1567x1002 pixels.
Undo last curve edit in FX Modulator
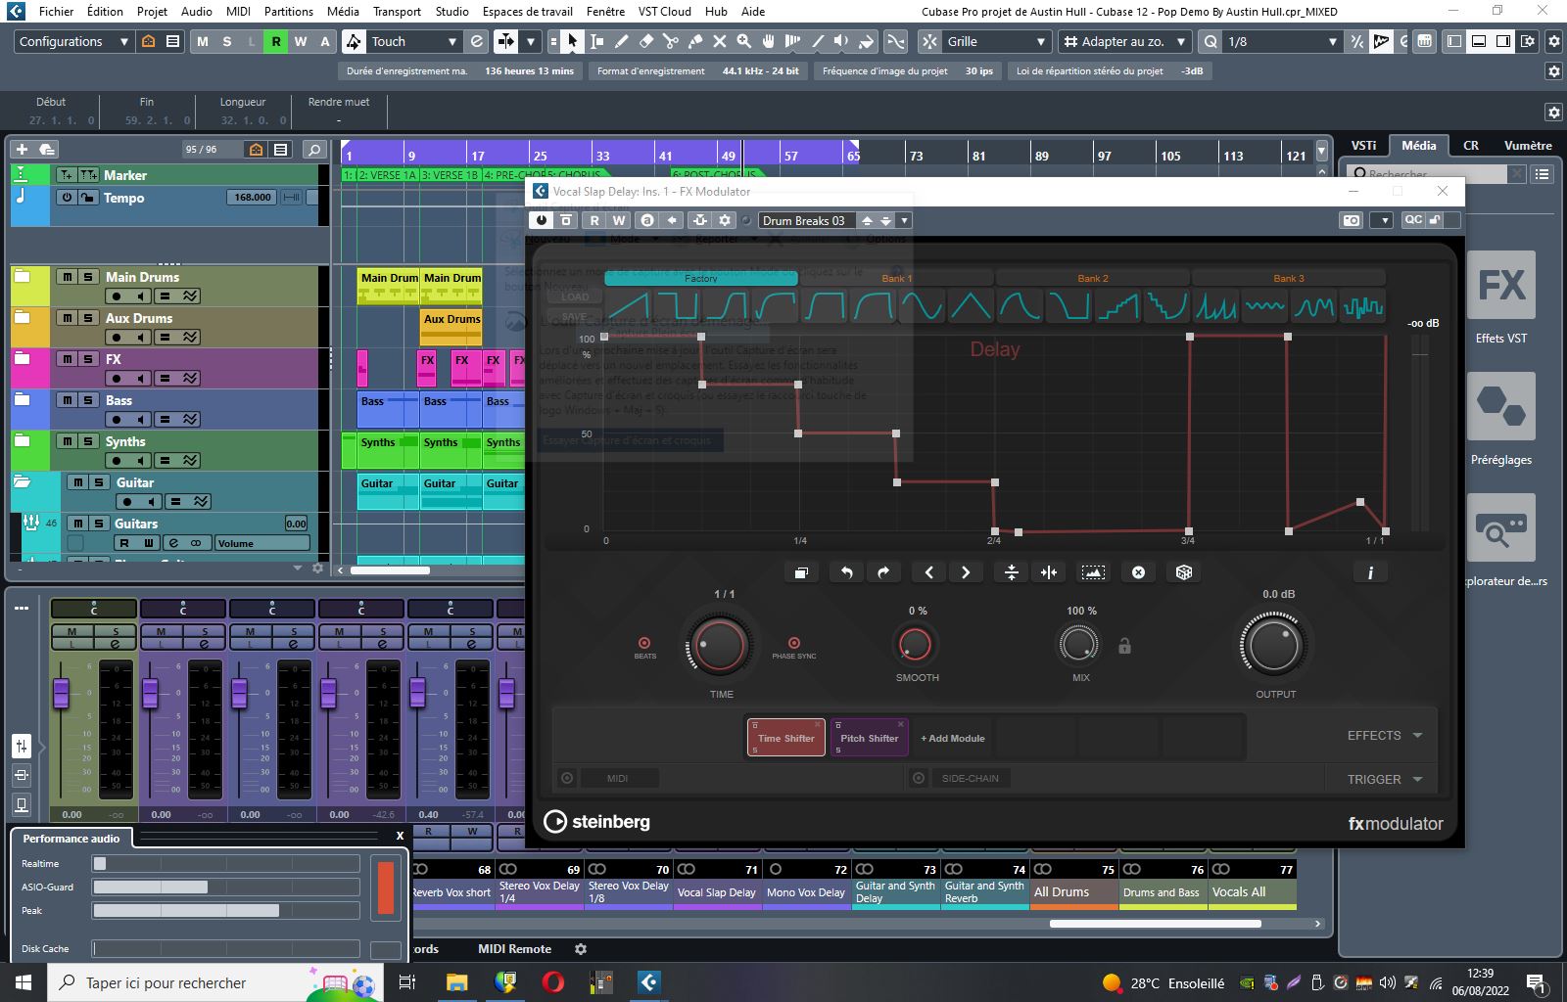(846, 572)
